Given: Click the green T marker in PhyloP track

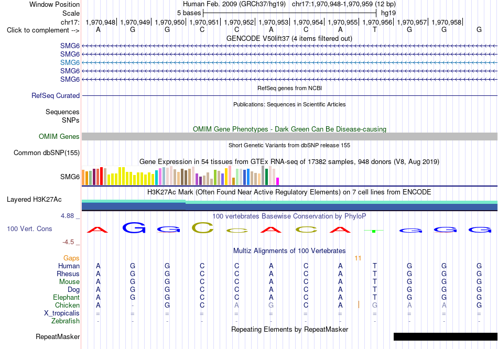Looking at the screenshot, I should [x=374, y=231].
